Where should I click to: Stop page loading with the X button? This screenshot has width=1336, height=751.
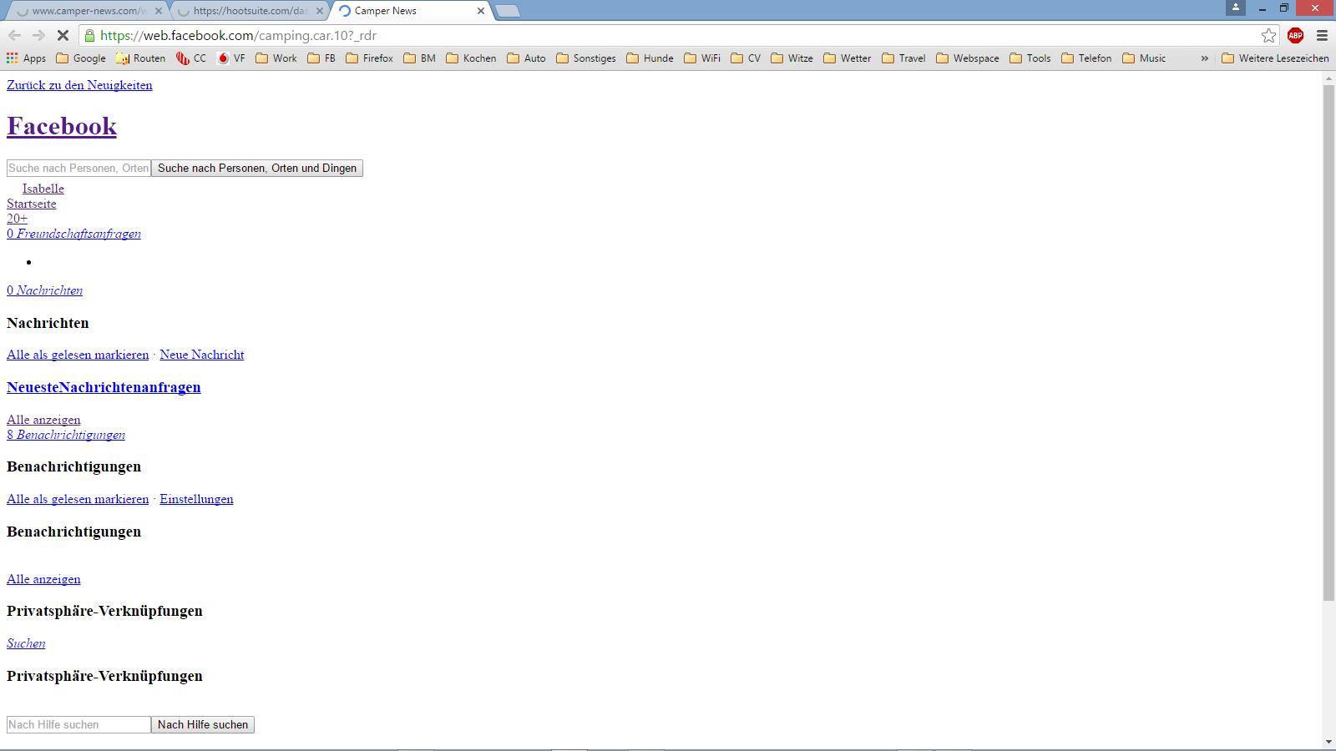pyautogui.click(x=63, y=35)
